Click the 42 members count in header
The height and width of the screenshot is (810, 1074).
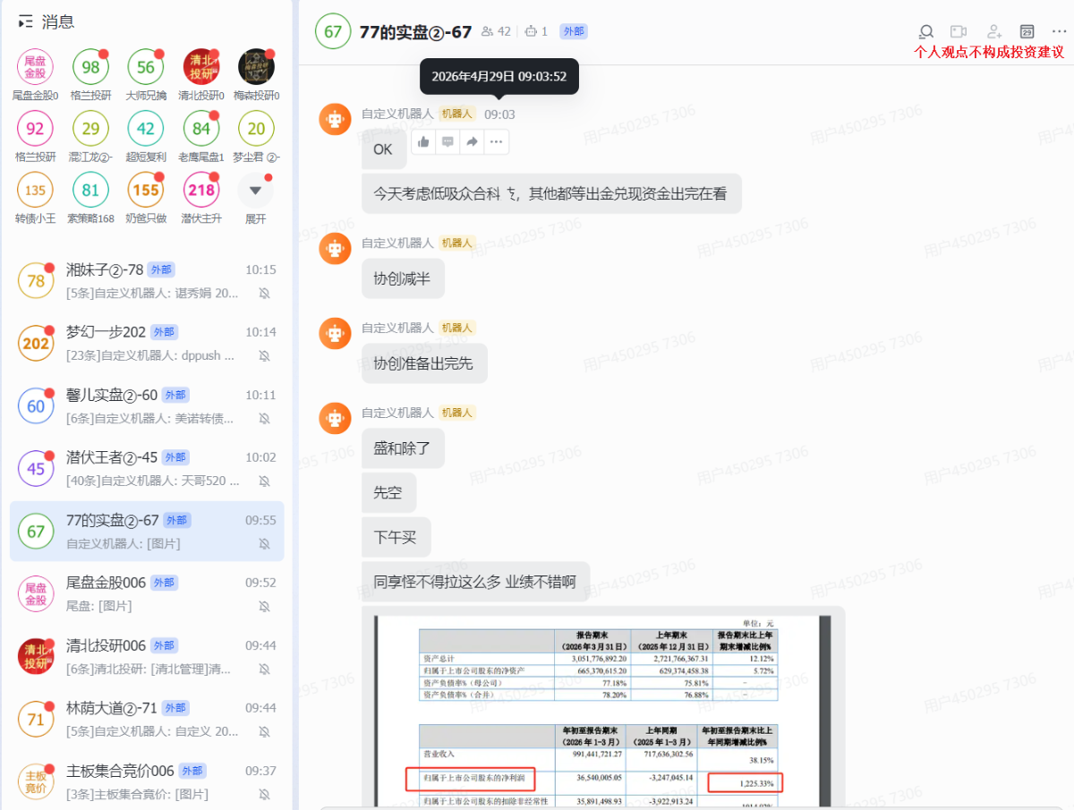[x=497, y=31]
